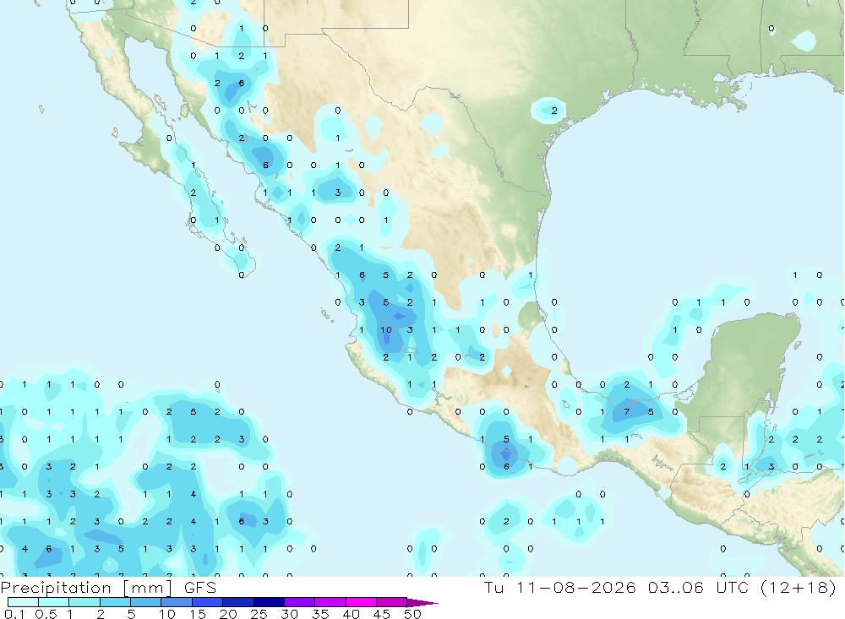This screenshot has width=845, height=619.
Task: Click the legend scale label "40"
Action: tap(351, 614)
